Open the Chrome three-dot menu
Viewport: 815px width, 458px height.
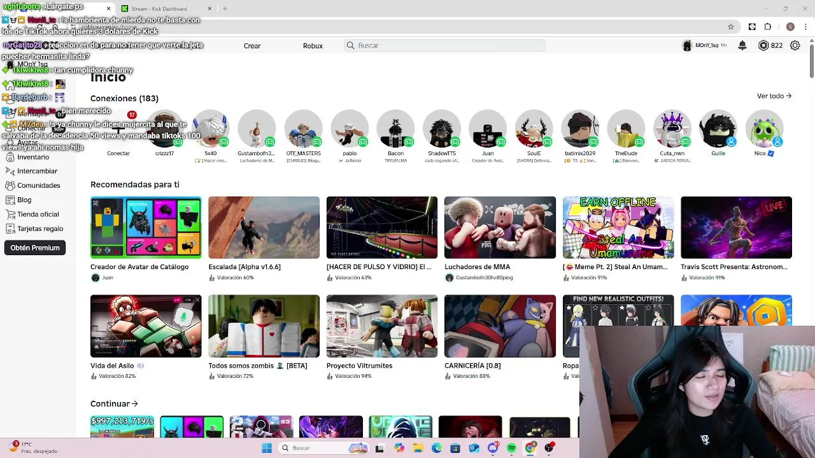807,27
